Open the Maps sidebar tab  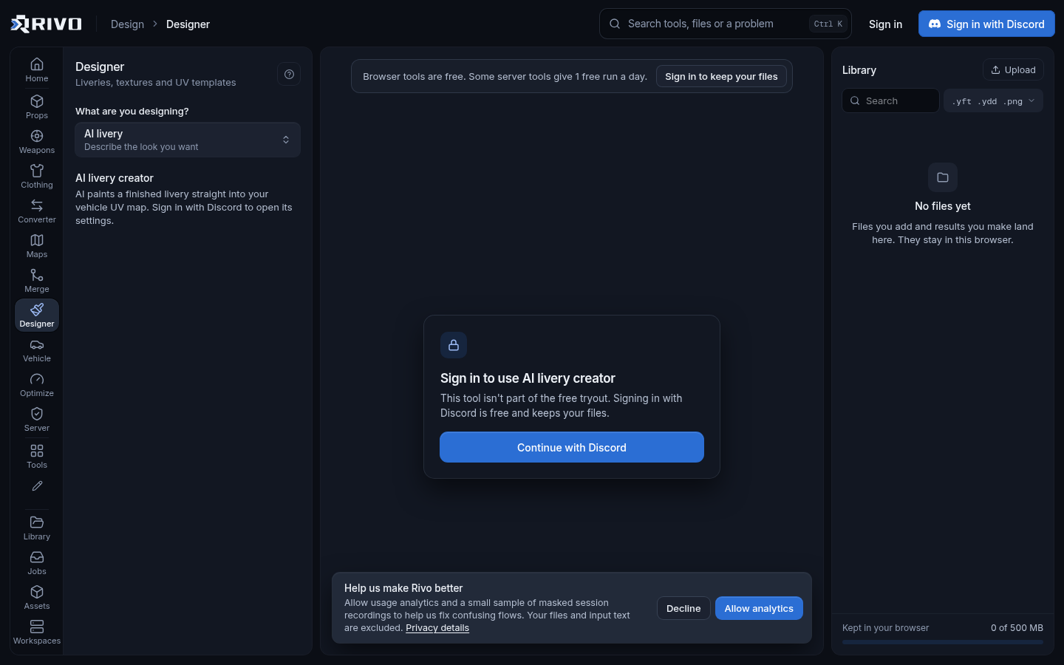pyautogui.click(x=37, y=245)
